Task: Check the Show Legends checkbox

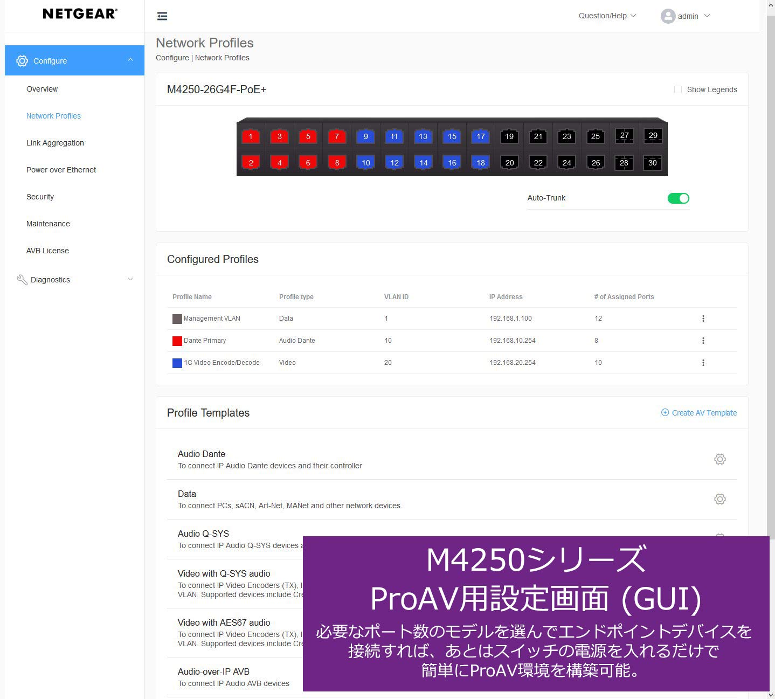Action: click(678, 89)
